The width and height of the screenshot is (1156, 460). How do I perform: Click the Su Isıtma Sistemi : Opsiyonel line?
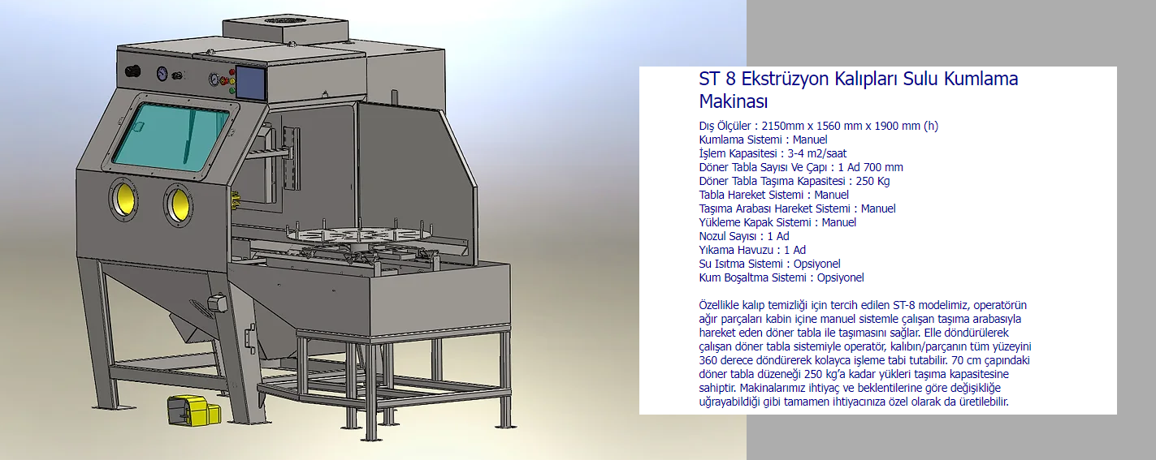(769, 264)
